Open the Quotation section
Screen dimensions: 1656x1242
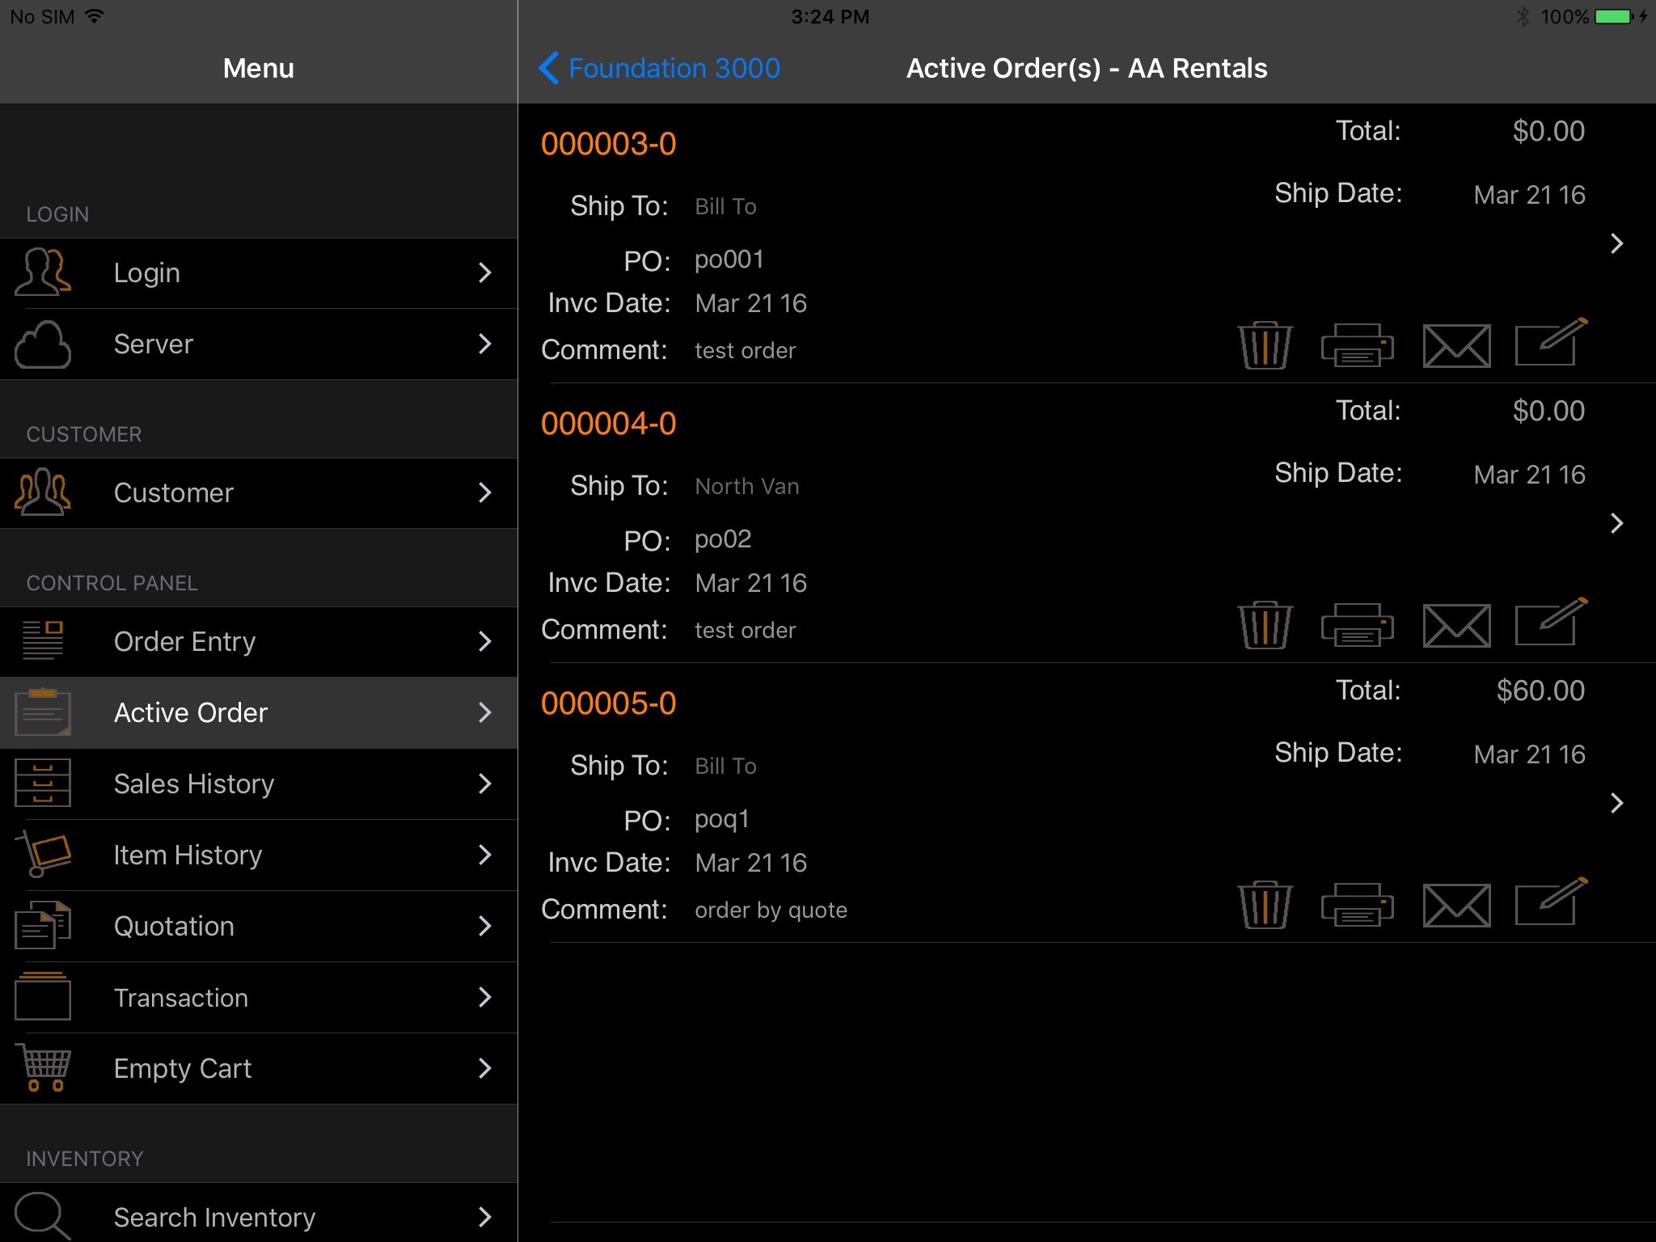256,927
